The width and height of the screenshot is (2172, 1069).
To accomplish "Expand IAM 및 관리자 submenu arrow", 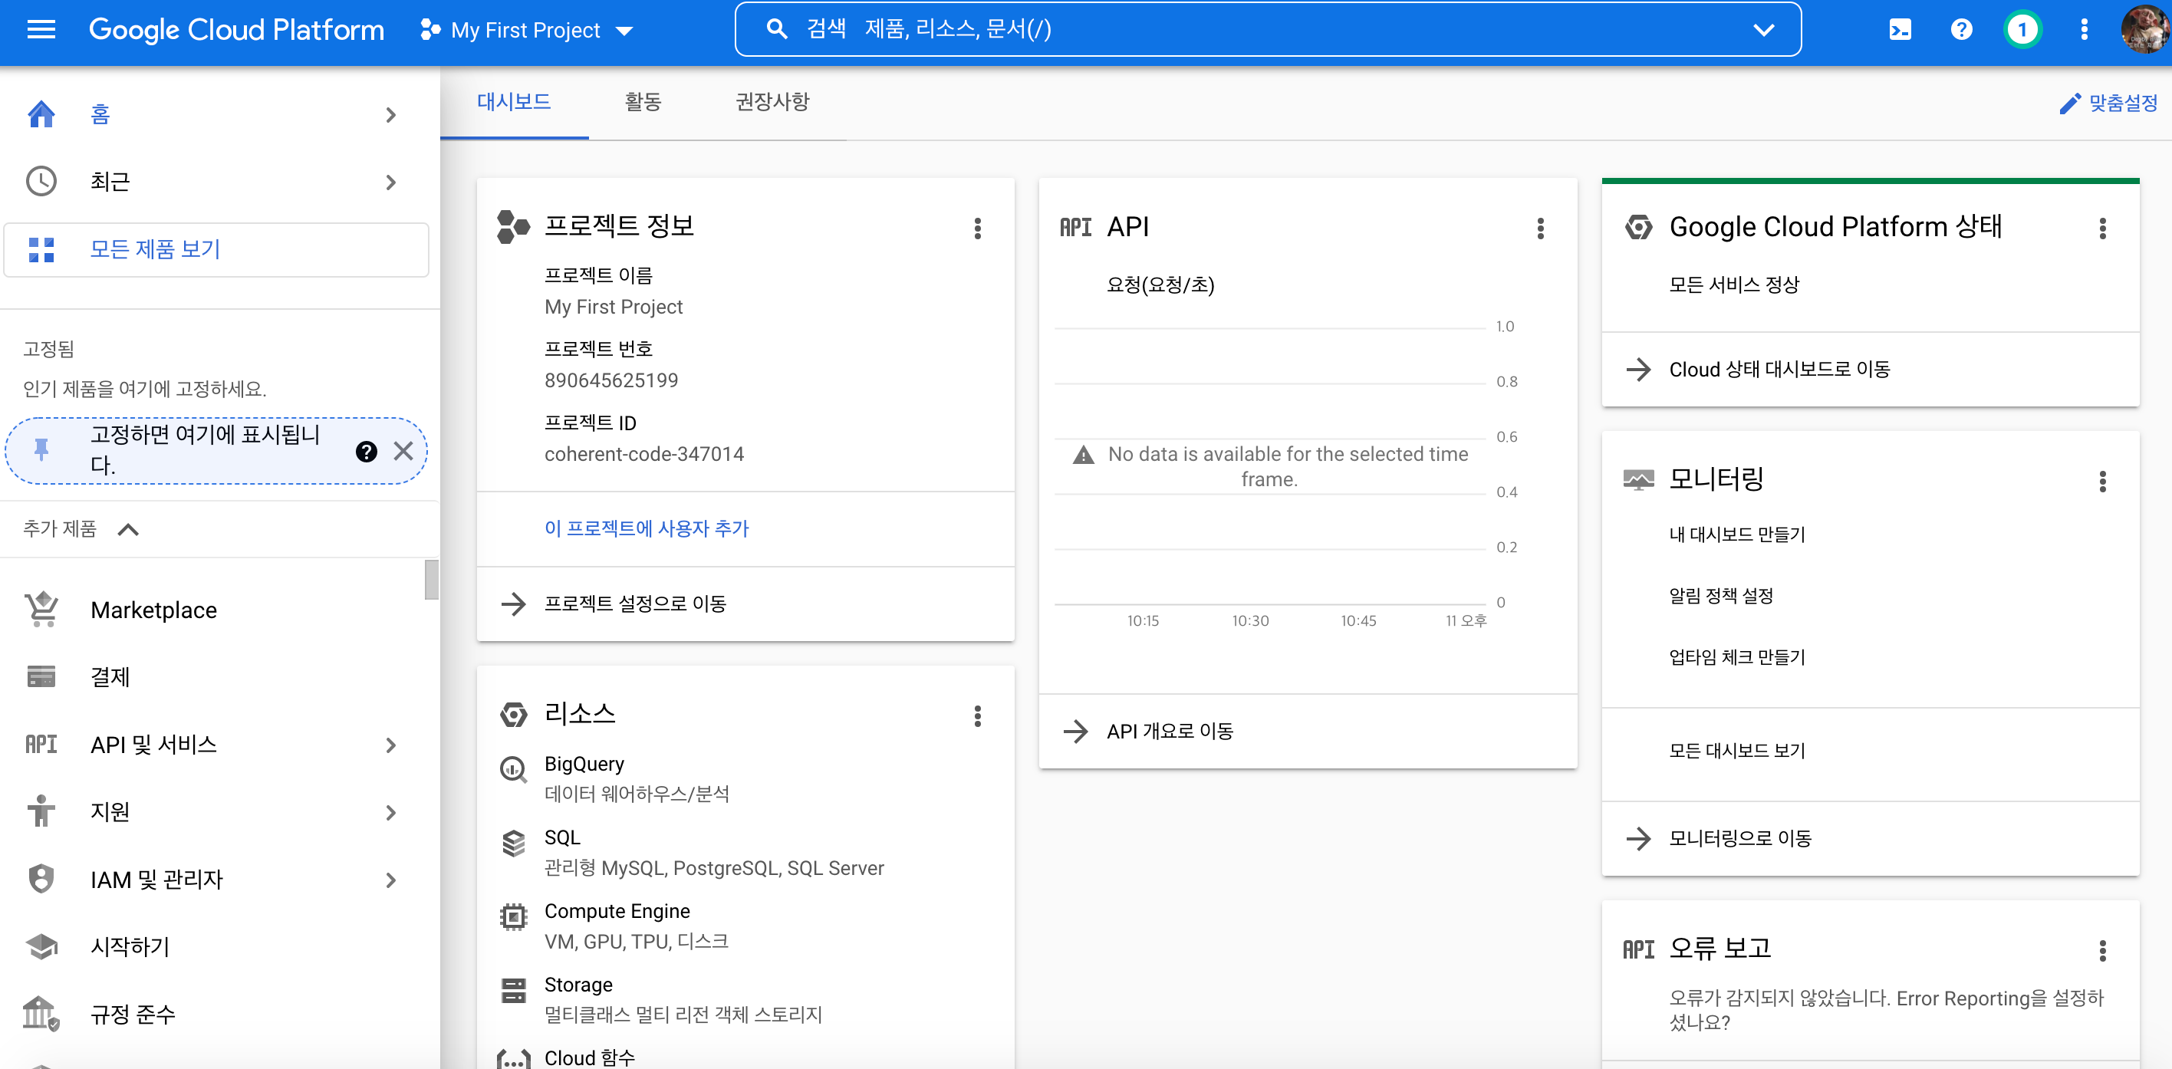I will tap(390, 880).
